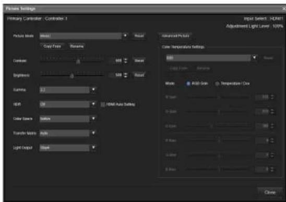The height and width of the screenshot is (202, 286).
Task: Click the G Gain value field
Action: click(263, 111)
